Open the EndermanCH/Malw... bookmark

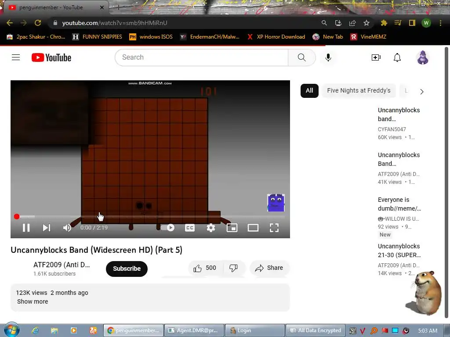pyautogui.click(x=210, y=37)
